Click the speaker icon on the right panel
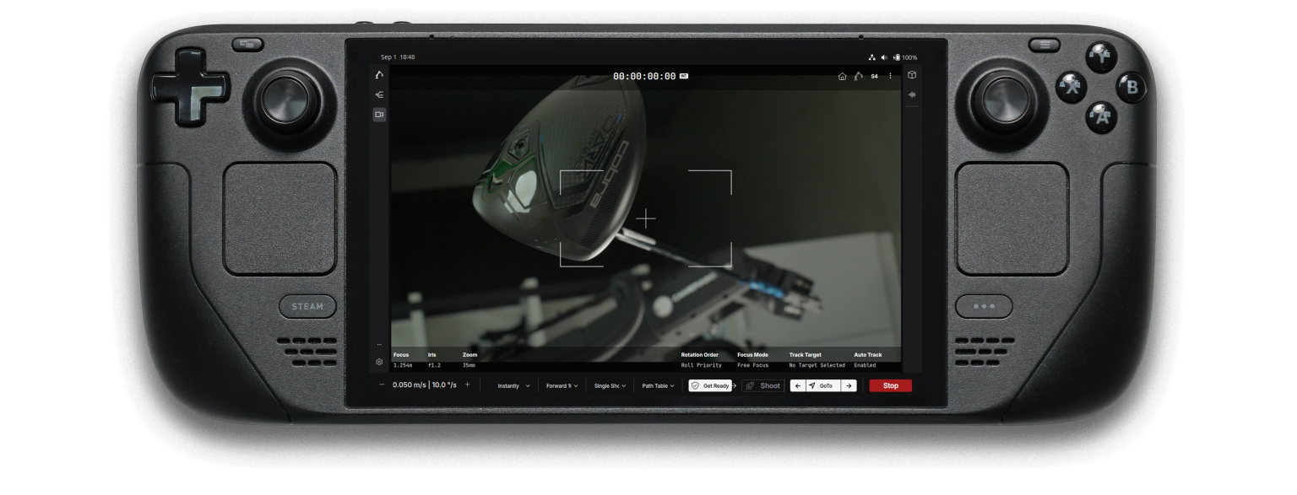This screenshot has width=1297, height=495. pos(912,94)
